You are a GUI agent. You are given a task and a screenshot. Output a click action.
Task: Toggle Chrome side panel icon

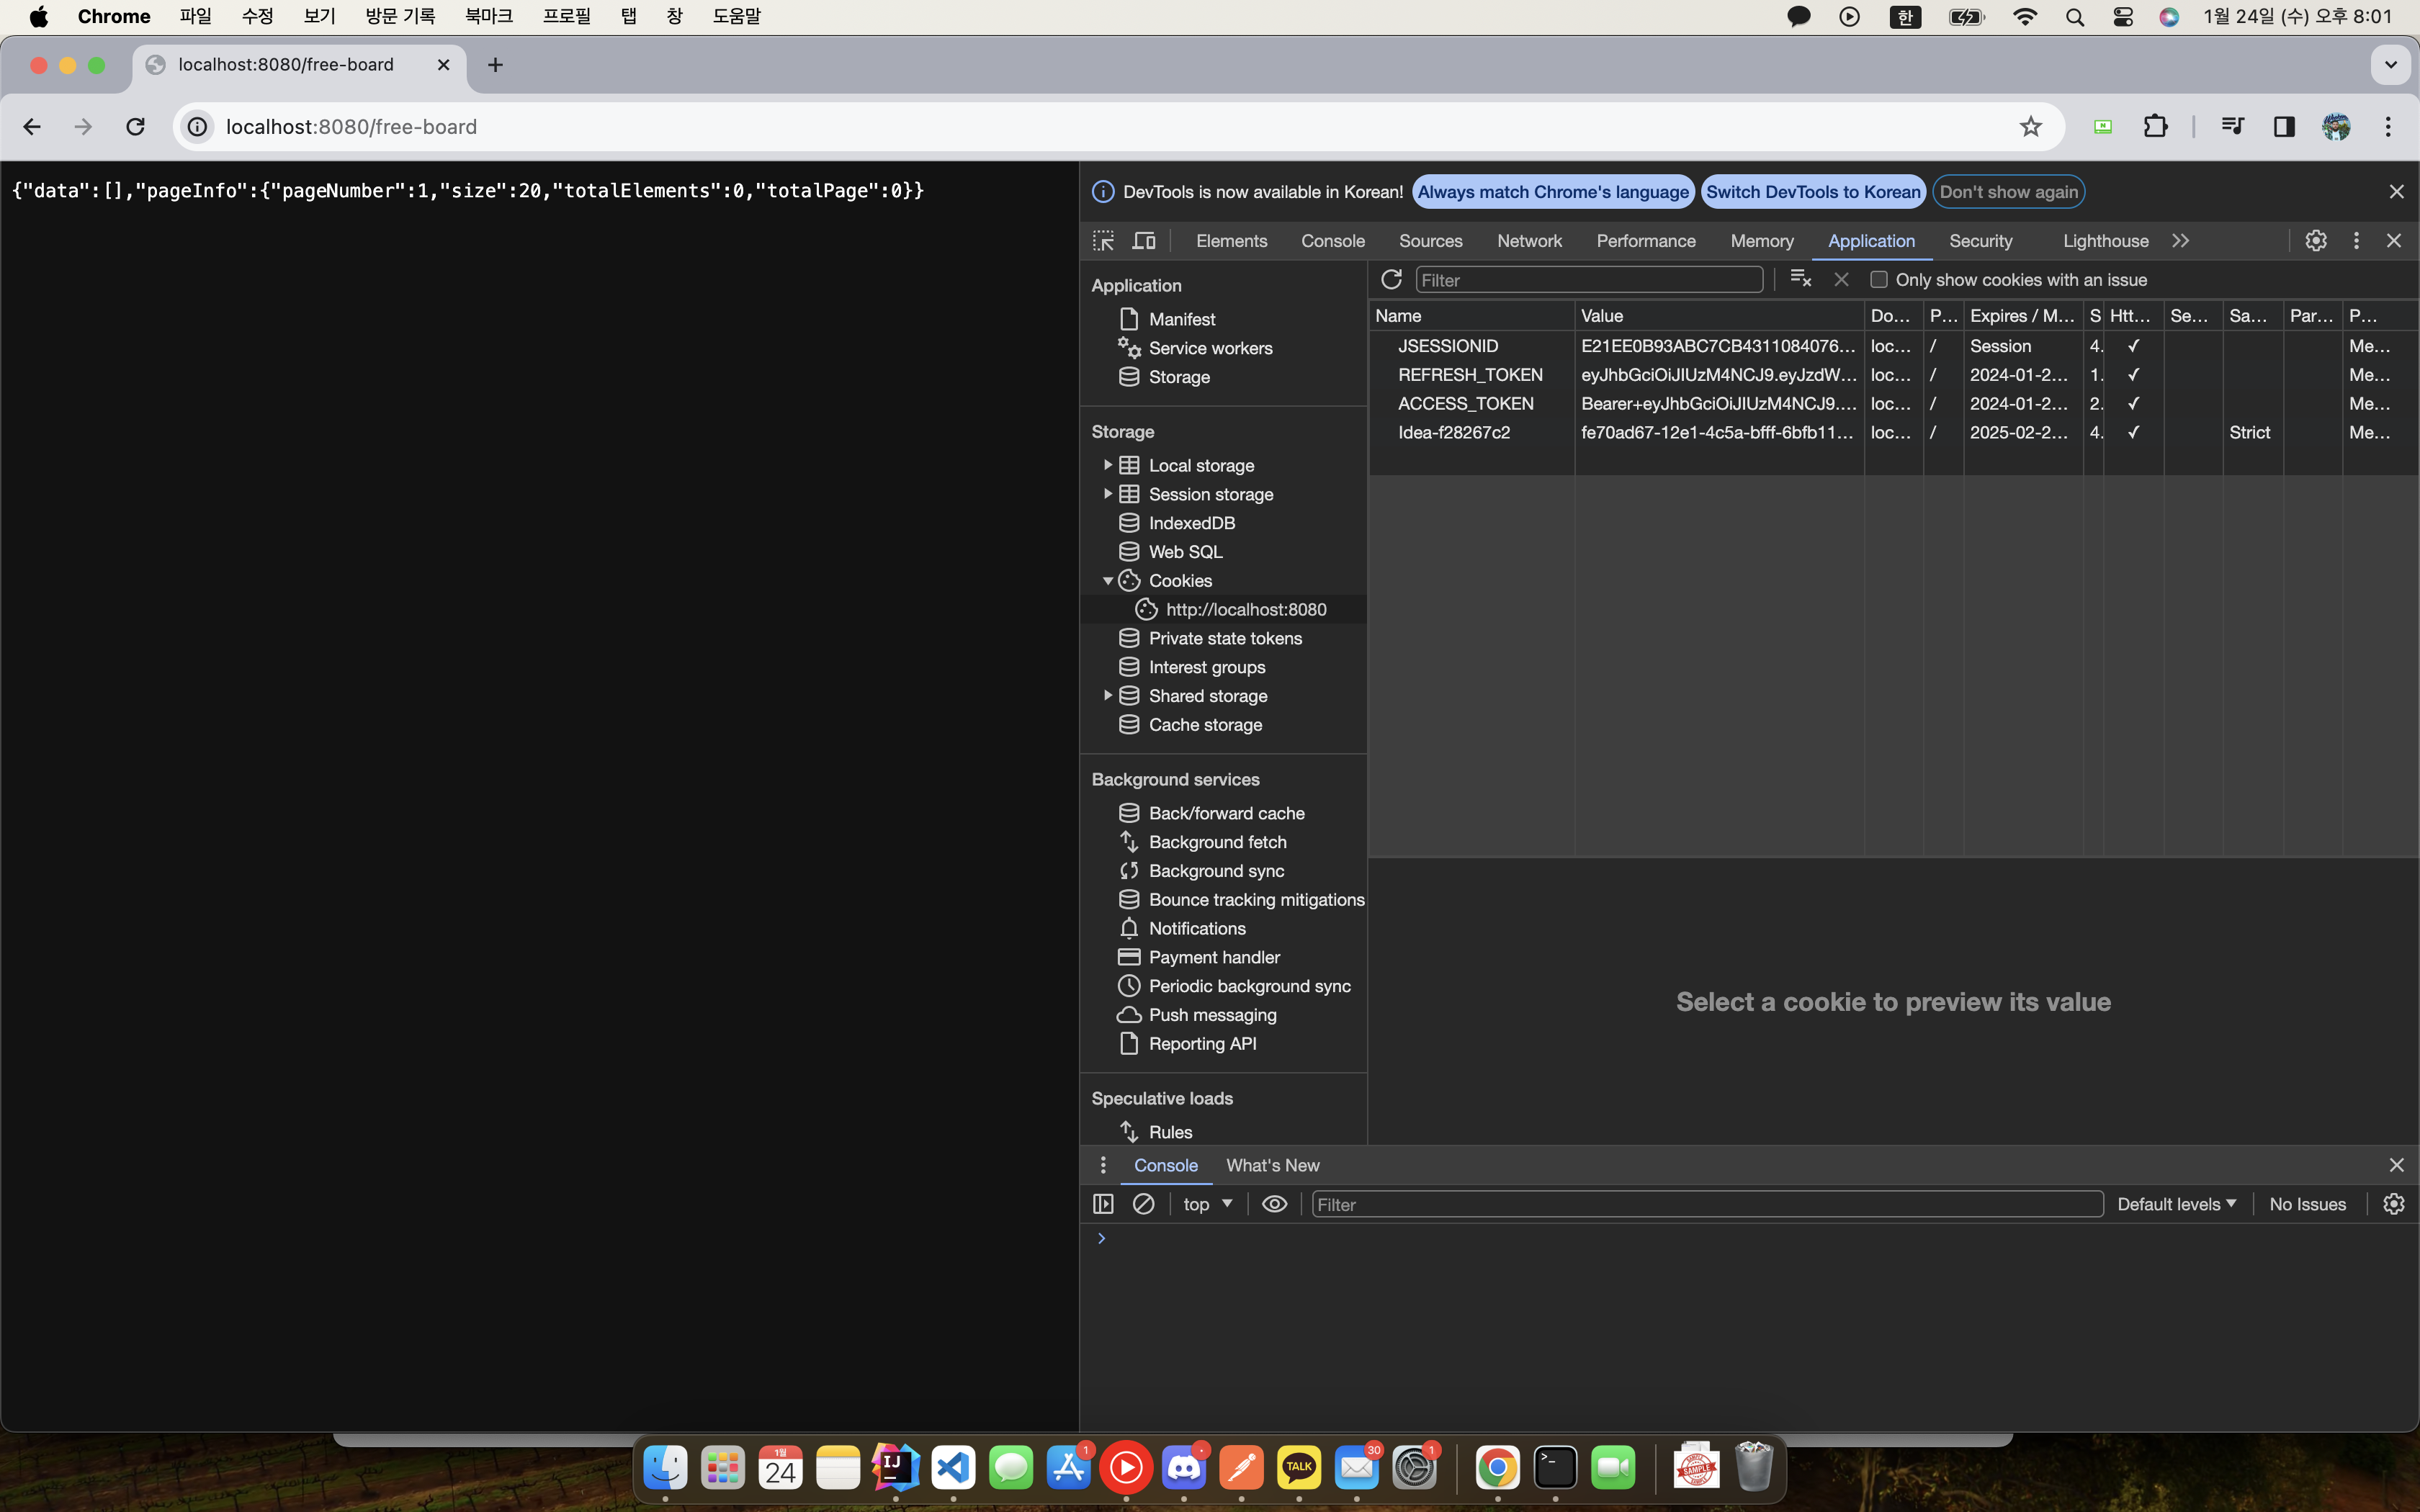[x=2284, y=127]
